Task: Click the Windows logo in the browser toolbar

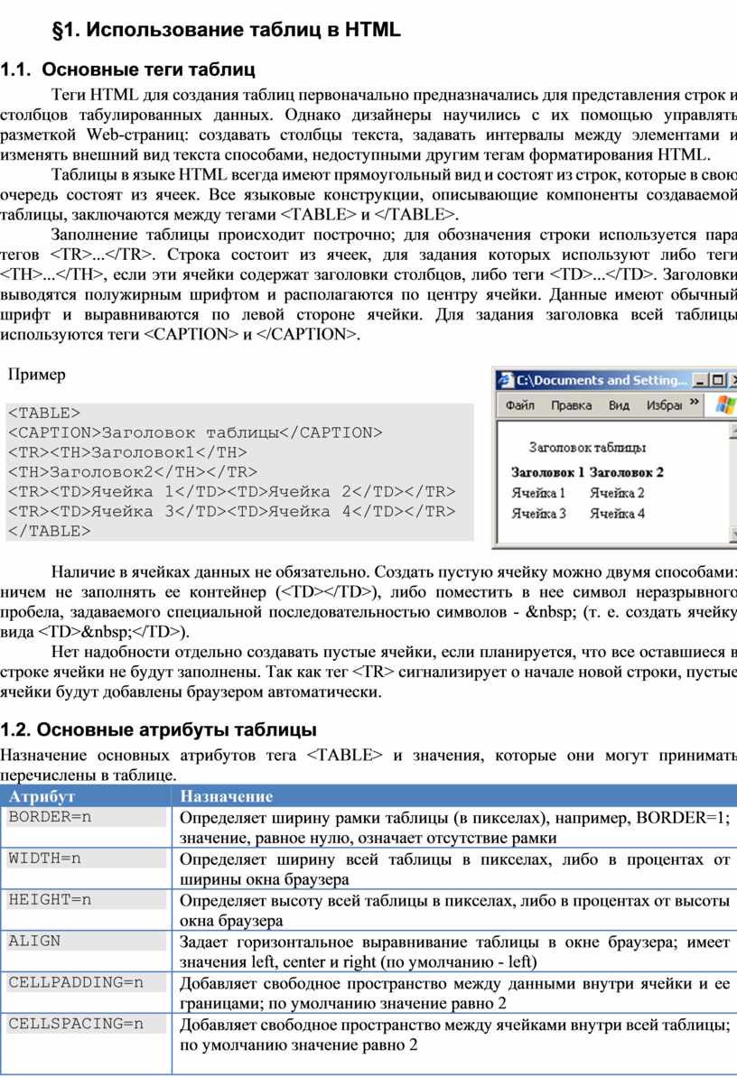Action: [725, 404]
